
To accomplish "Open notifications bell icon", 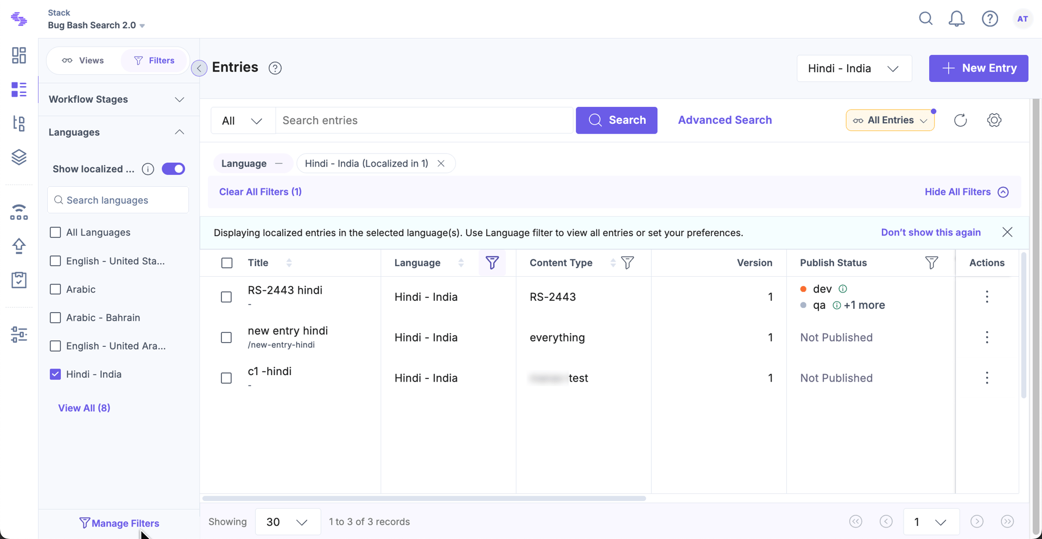I will pos(956,19).
